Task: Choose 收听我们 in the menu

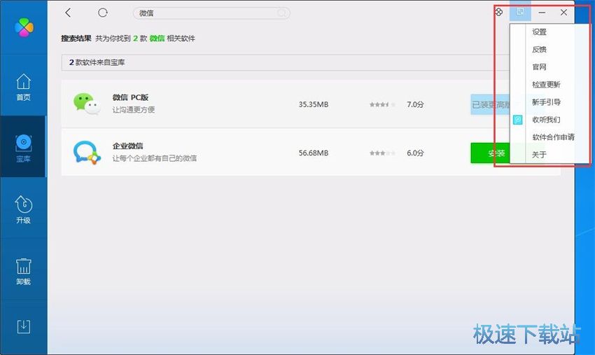Action: [546, 120]
